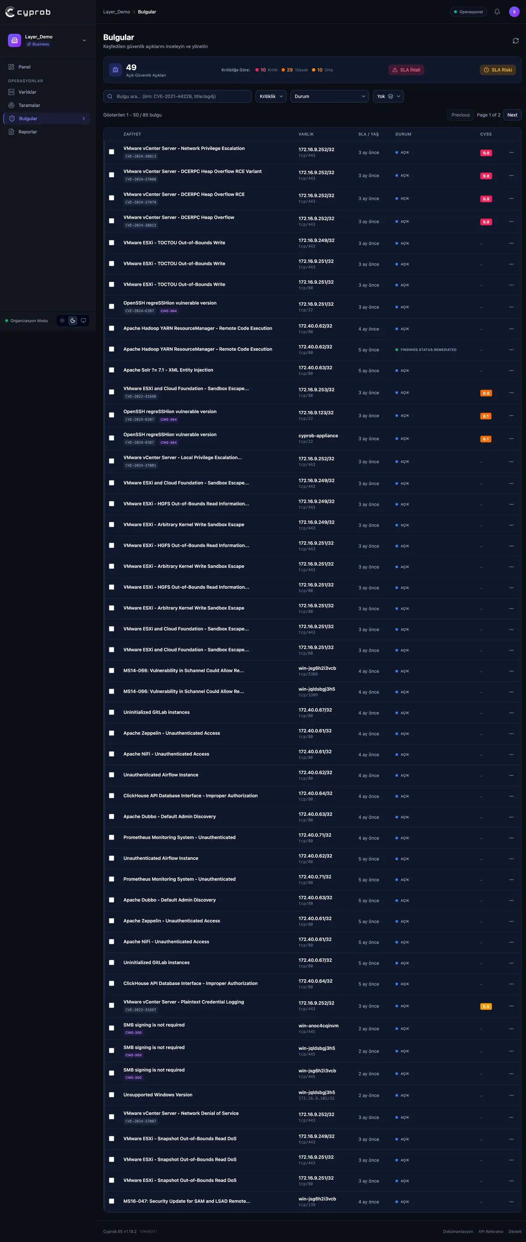Open actions menu for CVE-2024-38813 row
The width and height of the screenshot is (526, 1242).
point(511,153)
